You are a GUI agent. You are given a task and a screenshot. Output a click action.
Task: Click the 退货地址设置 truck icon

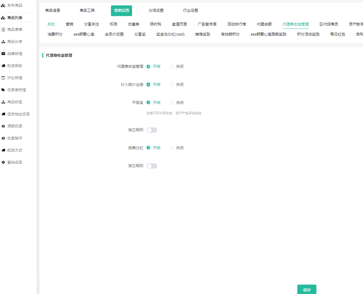coord(3,114)
